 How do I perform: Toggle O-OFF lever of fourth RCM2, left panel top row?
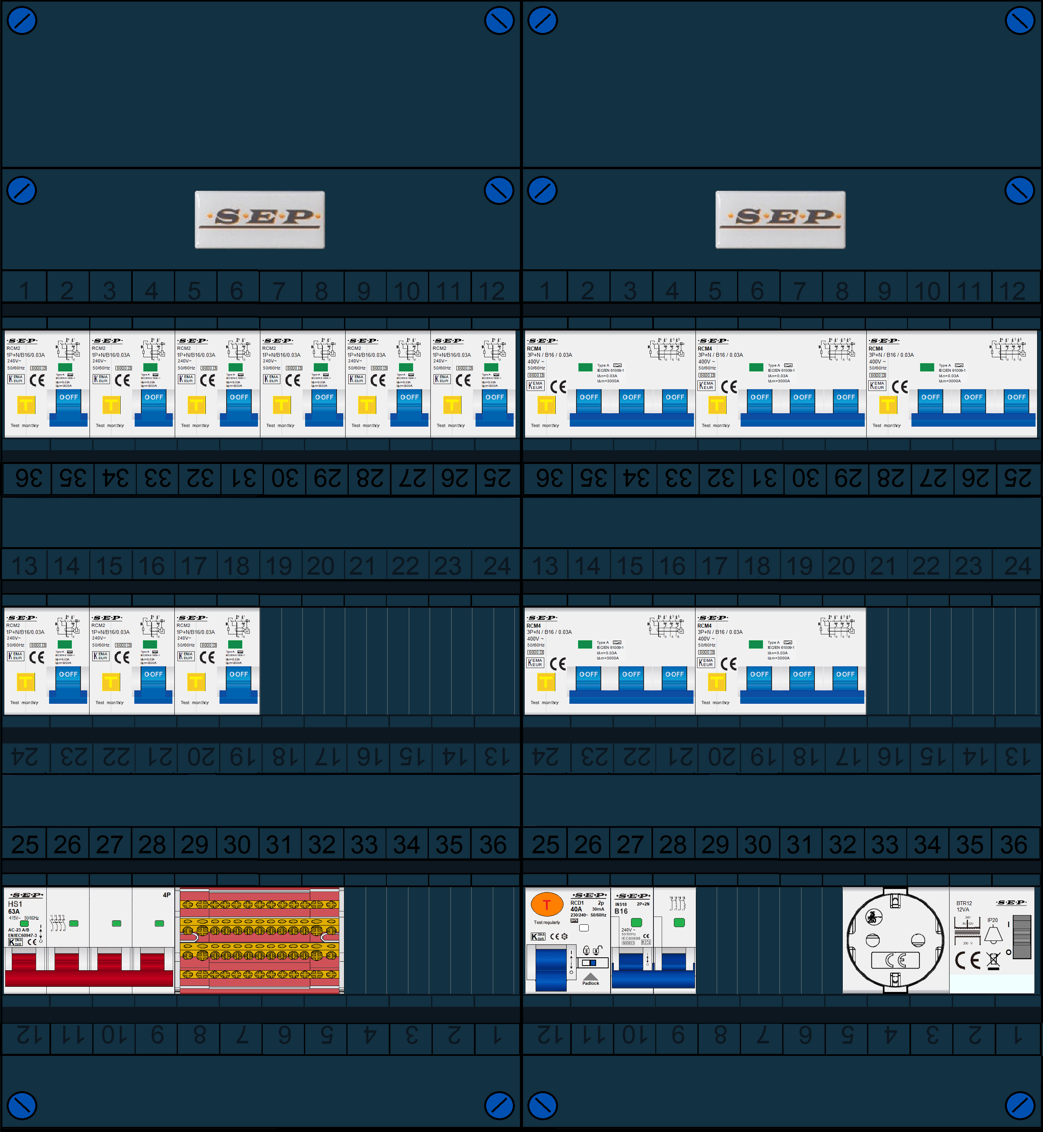[324, 407]
